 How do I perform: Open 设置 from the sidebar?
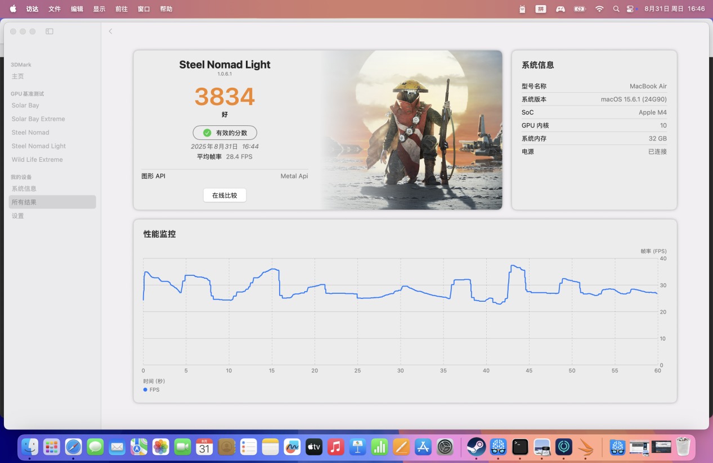pos(17,215)
